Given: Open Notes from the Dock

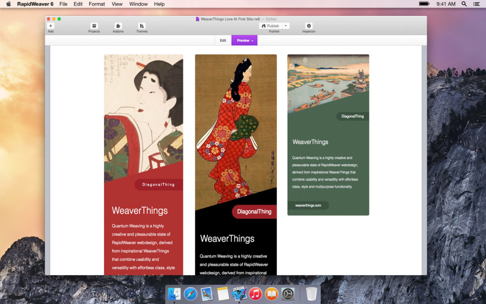Looking at the screenshot, I should click(223, 294).
